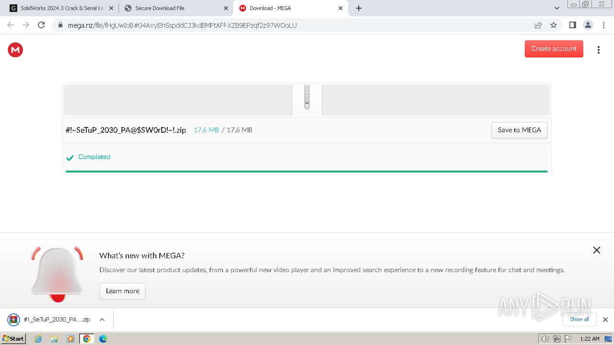Switch to the Secure Download File tab
Viewport: 614px width, 345px height.
[x=176, y=8]
